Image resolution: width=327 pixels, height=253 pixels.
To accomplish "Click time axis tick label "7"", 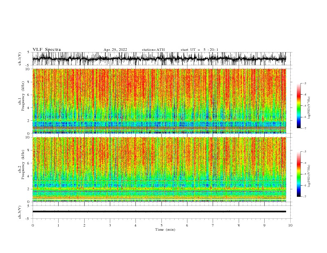I will click(x=213, y=225).
